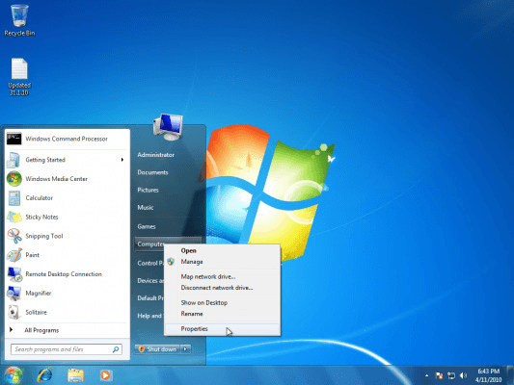Show hidden tray icons arrow
The width and height of the screenshot is (514, 385).
pos(426,375)
